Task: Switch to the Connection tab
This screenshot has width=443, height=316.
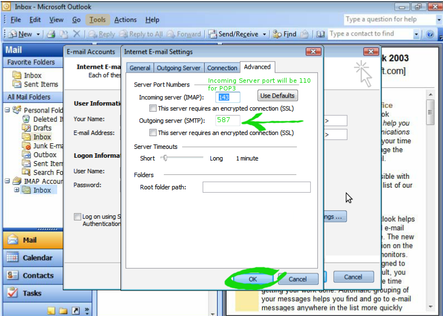Action: coord(222,68)
